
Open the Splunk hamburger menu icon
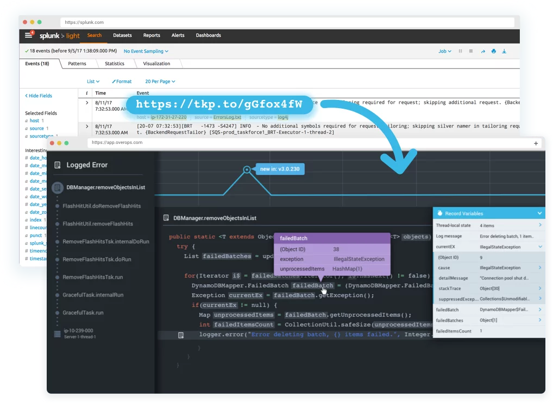pyautogui.click(x=29, y=35)
